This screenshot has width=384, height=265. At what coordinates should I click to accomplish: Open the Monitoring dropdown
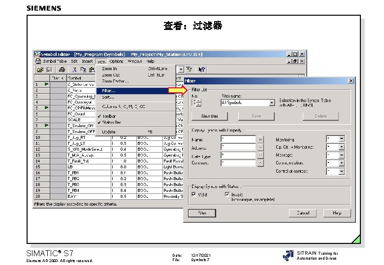(x=342, y=139)
